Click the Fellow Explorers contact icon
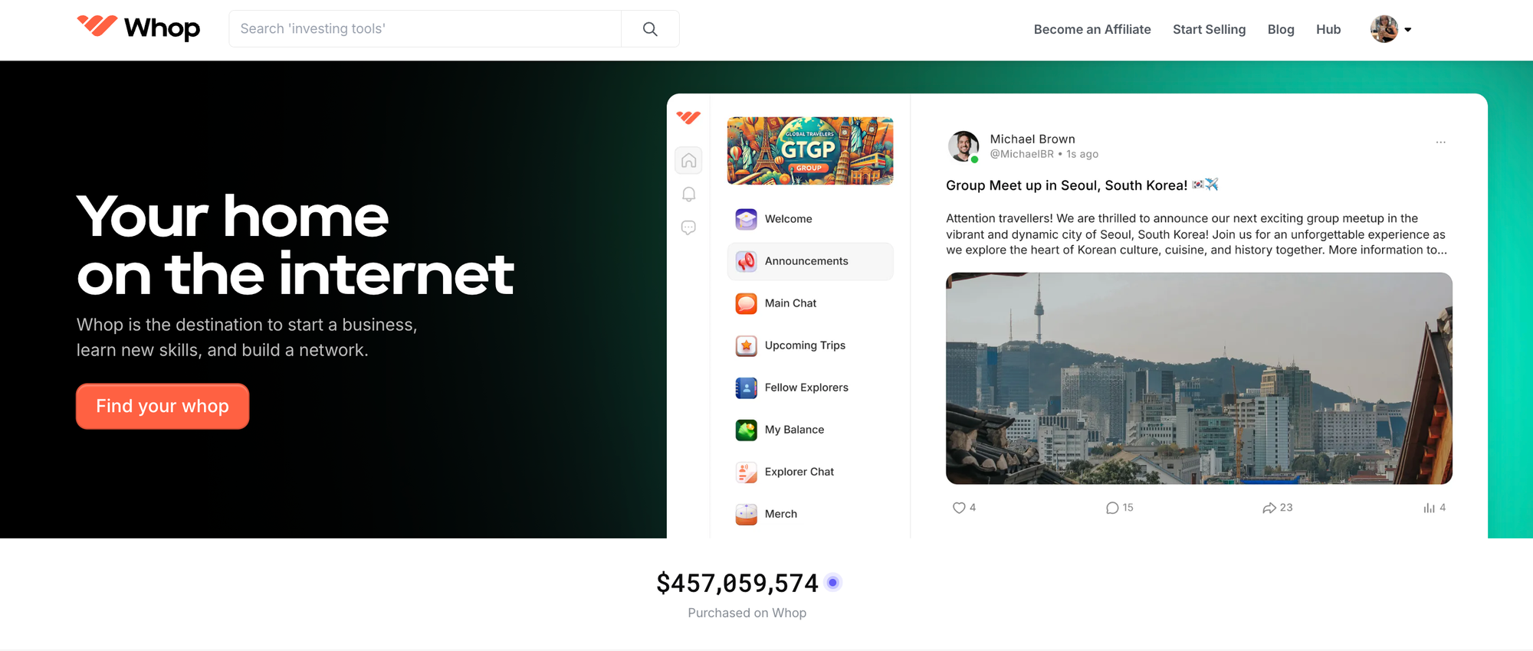The width and height of the screenshot is (1533, 651). (747, 388)
